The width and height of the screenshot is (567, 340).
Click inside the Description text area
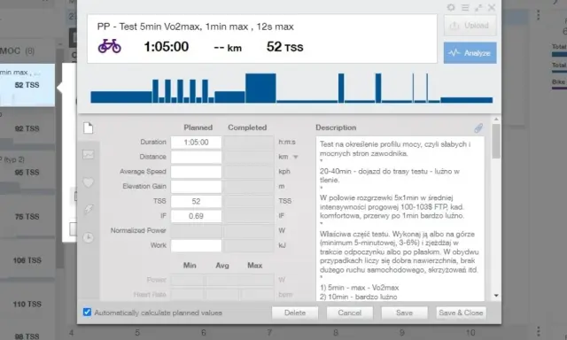(x=400, y=219)
